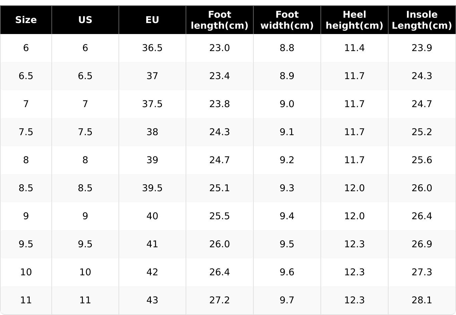Click the US column header
The image size is (456, 315).
click(85, 20)
